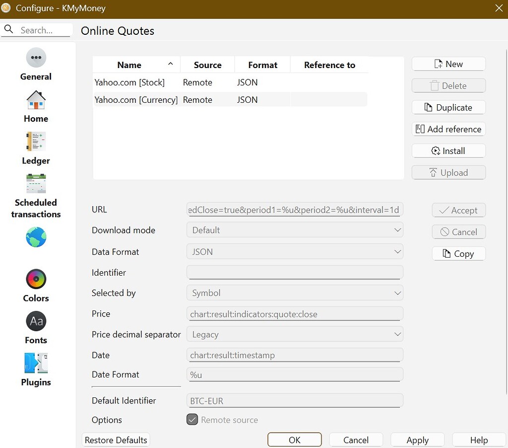The width and height of the screenshot is (508, 448).
Task: Open Price decimal separator dropdown
Action: click(x=295, y=334)
